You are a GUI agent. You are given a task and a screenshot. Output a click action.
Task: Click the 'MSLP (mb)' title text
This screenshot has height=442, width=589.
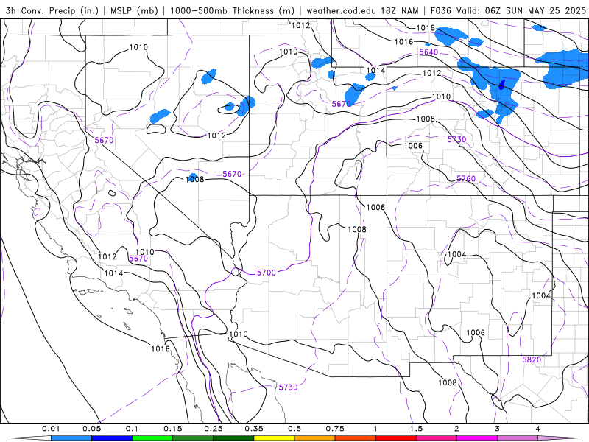point(134,10)
